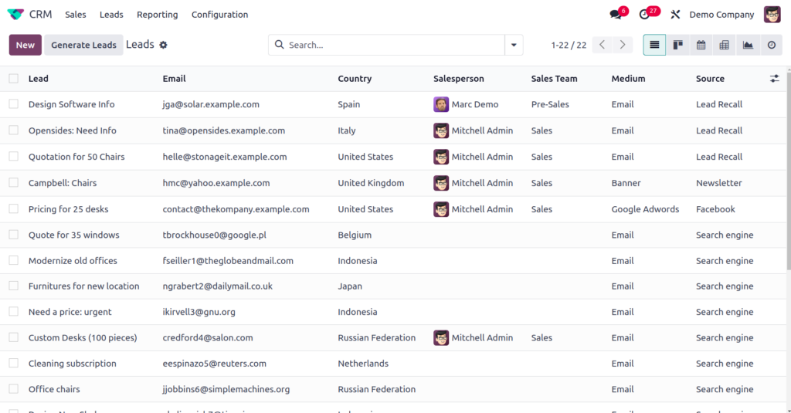Check the Design Software Info lead
Viewport: 791px width, 413px height.
(14, 104)
